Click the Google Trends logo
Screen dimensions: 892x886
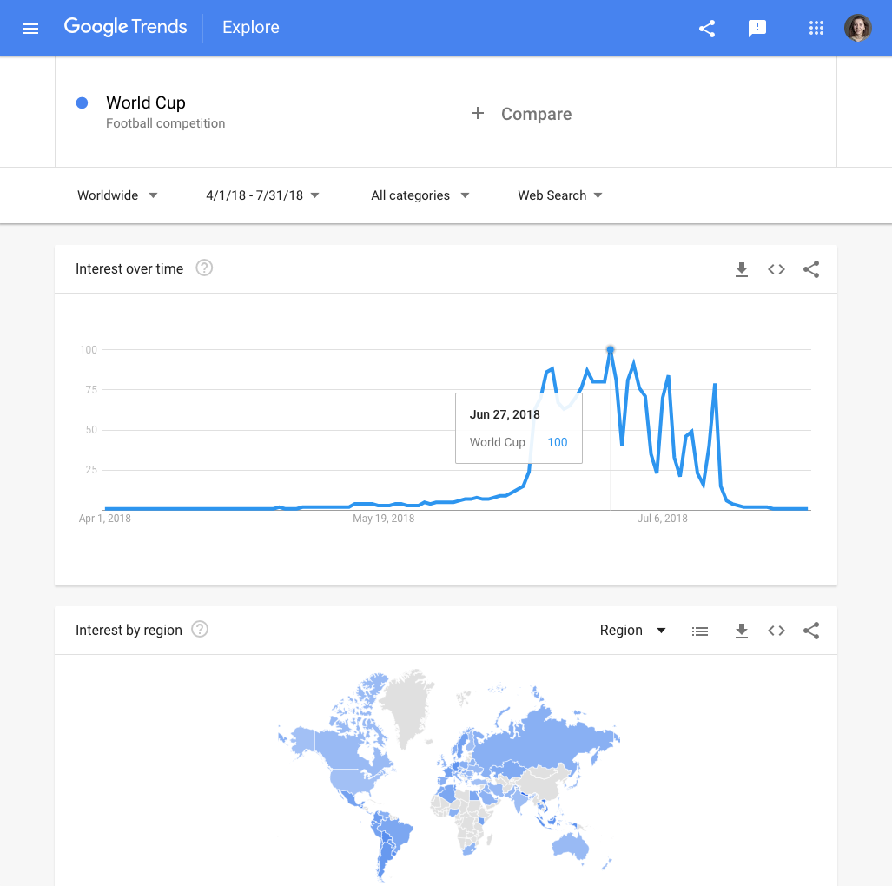click(125, 27)
